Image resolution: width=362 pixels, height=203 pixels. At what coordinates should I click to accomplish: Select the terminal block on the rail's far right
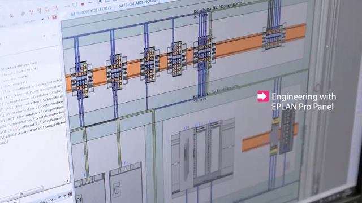pyautogui.click(x=274, y=37)
